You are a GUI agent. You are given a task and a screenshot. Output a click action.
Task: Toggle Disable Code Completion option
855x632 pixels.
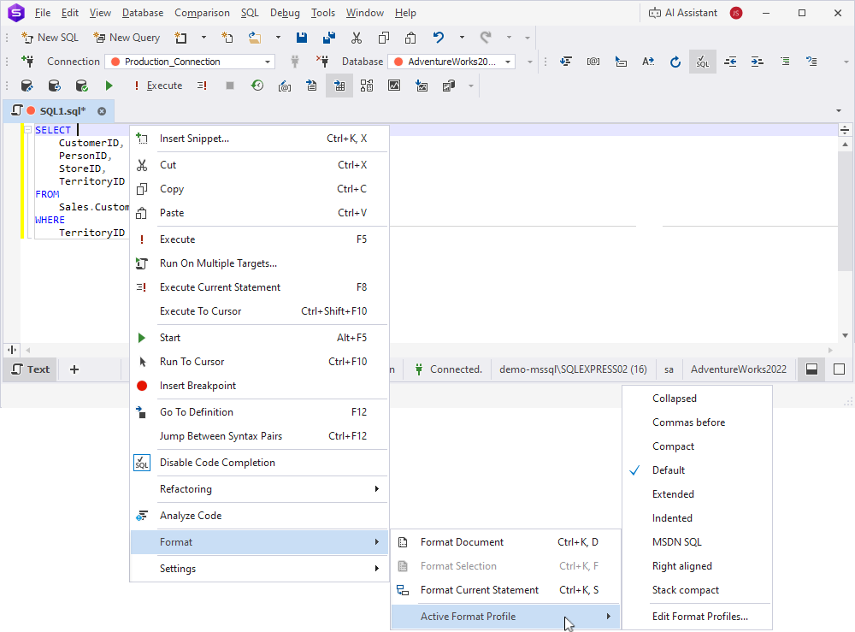(x=217, y=463)
